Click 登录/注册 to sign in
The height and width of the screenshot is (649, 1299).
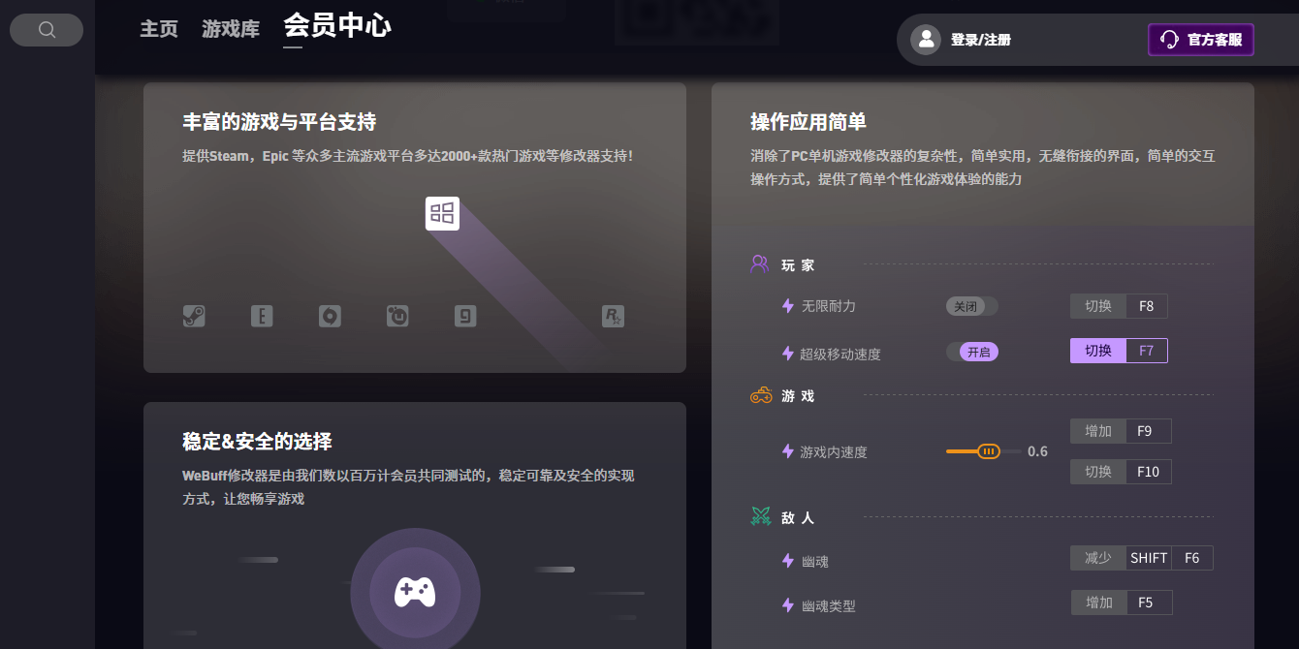[x=980, y=40]
